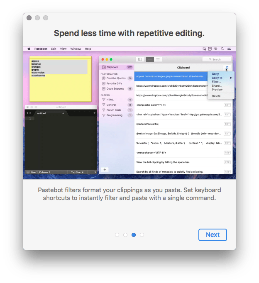Select the php echo date clipping
Image resolution: width=259 pixels, height=283 pixels.
click(183, 105)
